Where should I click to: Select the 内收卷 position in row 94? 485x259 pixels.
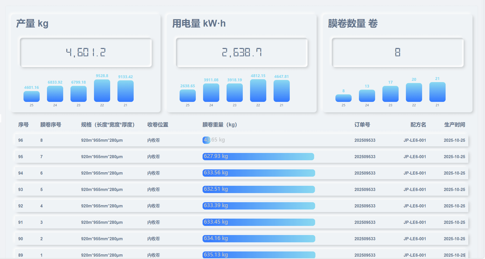153,173
